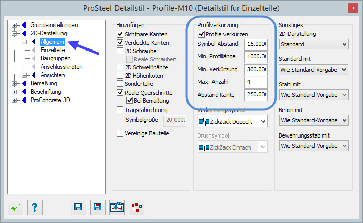Open the Verkürzungssymbol ZickZack Doppelt dropdown
Image resolution: width=363 pixels, height=223 pixels.
232,121
